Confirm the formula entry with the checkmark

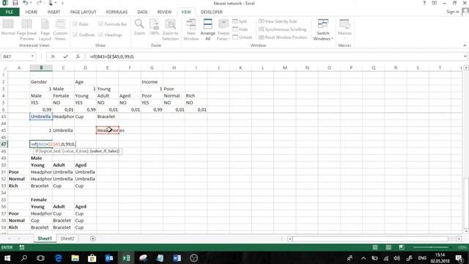65,56
